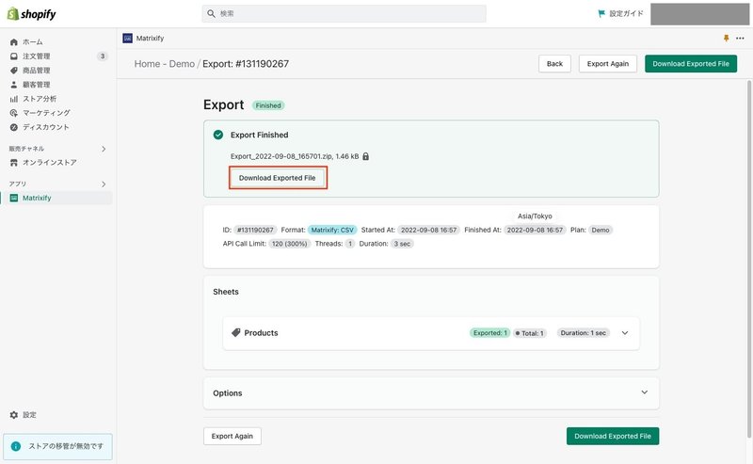This screenshot has height=464, width=753.
Task: Open 注文管理 menu item
Action: (37, 56)
